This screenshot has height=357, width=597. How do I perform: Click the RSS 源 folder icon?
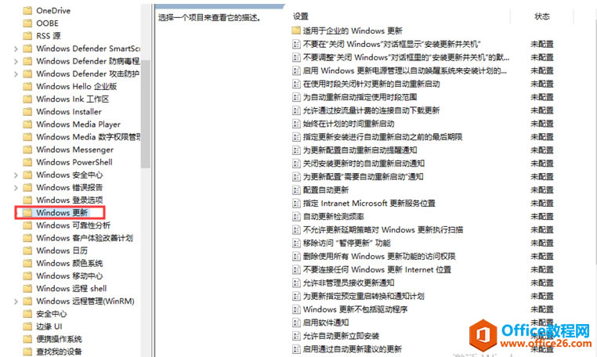[27, 36]
